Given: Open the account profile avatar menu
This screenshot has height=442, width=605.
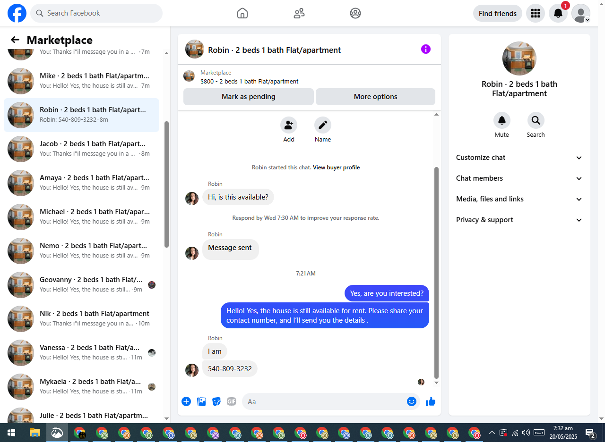Looking at the screenshot, I should point(581,13).
